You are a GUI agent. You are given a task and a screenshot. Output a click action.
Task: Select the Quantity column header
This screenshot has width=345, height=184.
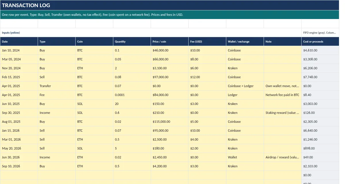(132, 41)
